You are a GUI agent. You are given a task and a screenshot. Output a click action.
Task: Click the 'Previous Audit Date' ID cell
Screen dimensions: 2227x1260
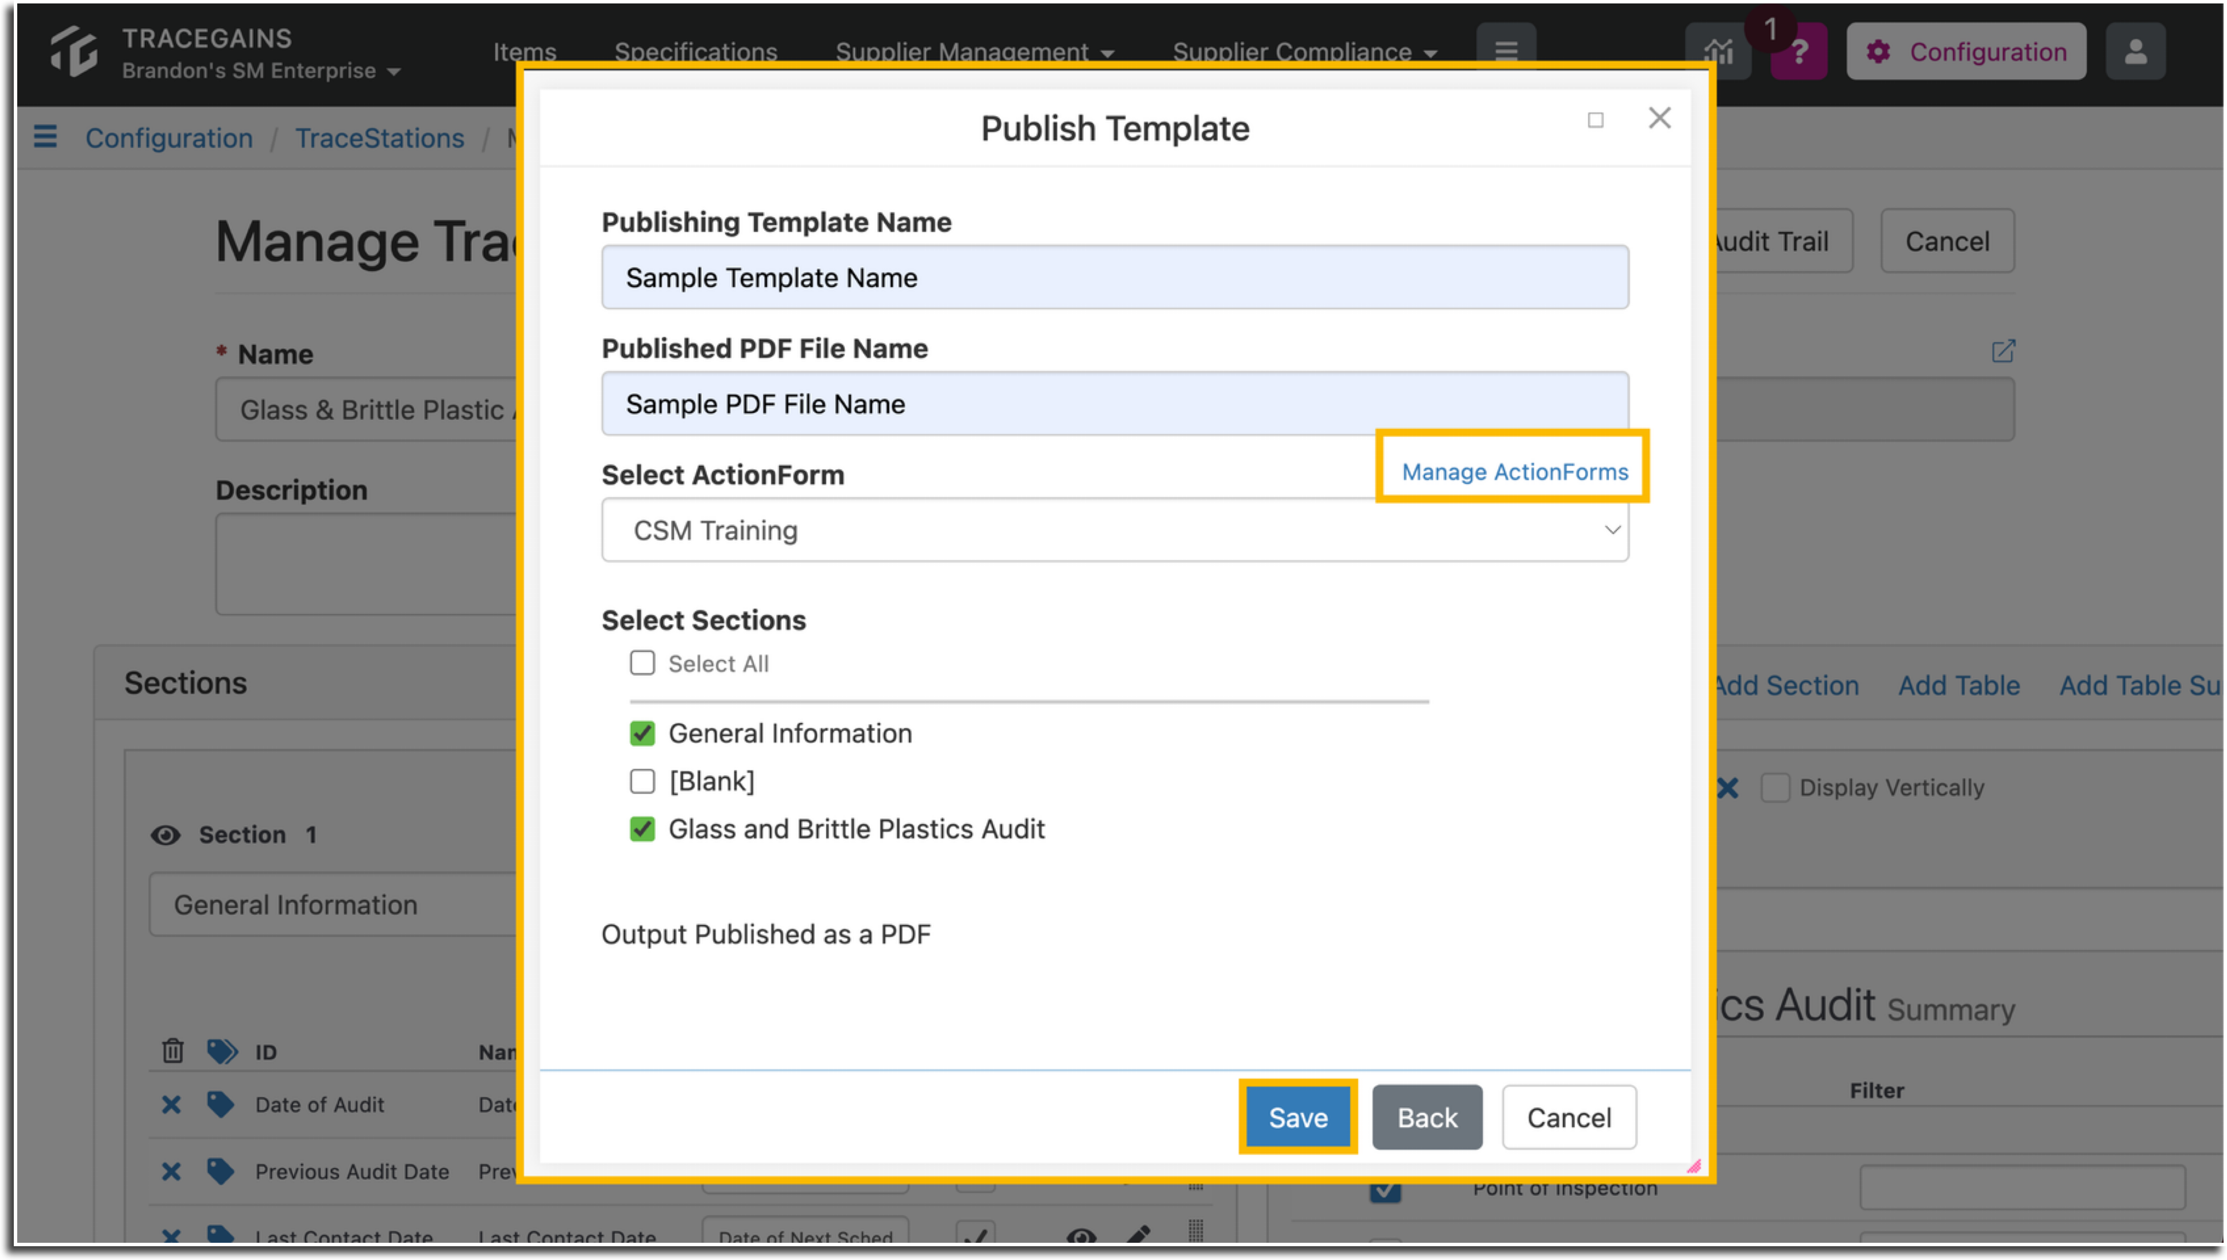352,1171
